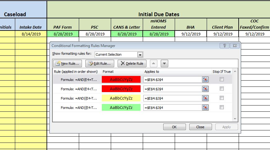Image resolution: width=270 pixels, height=150 pixels.
Task: Click Intake Date cell 8/14/2019
Action: click(31, 34)
